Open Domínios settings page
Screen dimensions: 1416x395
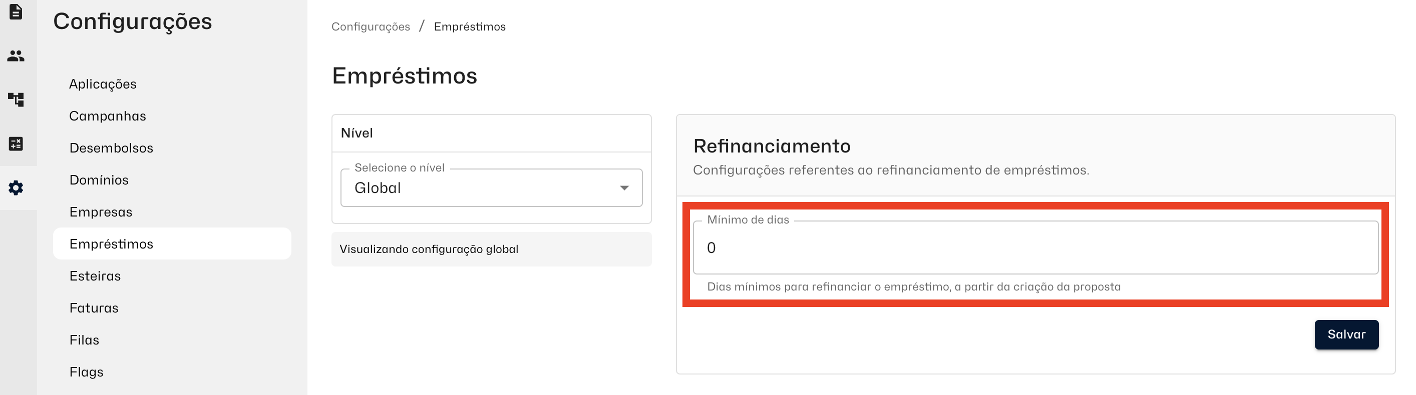[99, 180]
